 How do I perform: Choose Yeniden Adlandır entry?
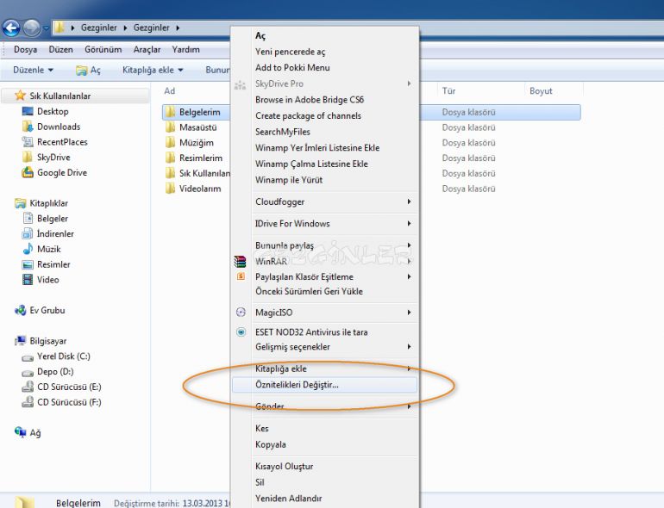(288, 499)
